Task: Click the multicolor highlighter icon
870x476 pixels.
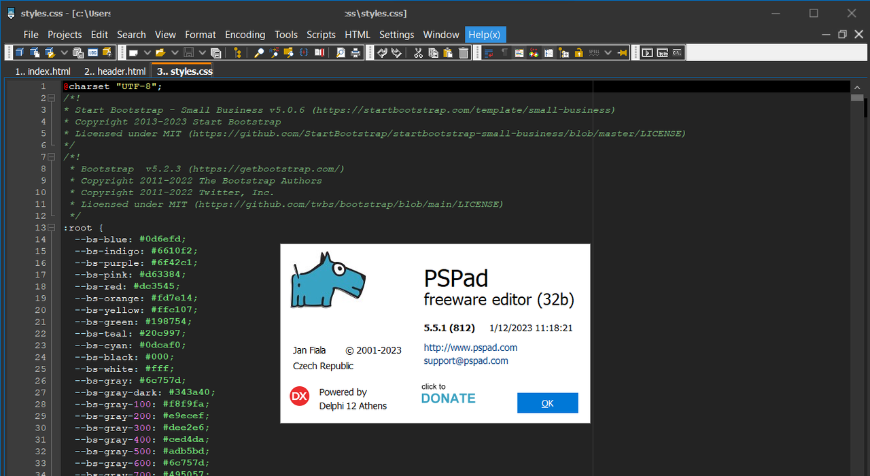Action: (x=534, y=52)
